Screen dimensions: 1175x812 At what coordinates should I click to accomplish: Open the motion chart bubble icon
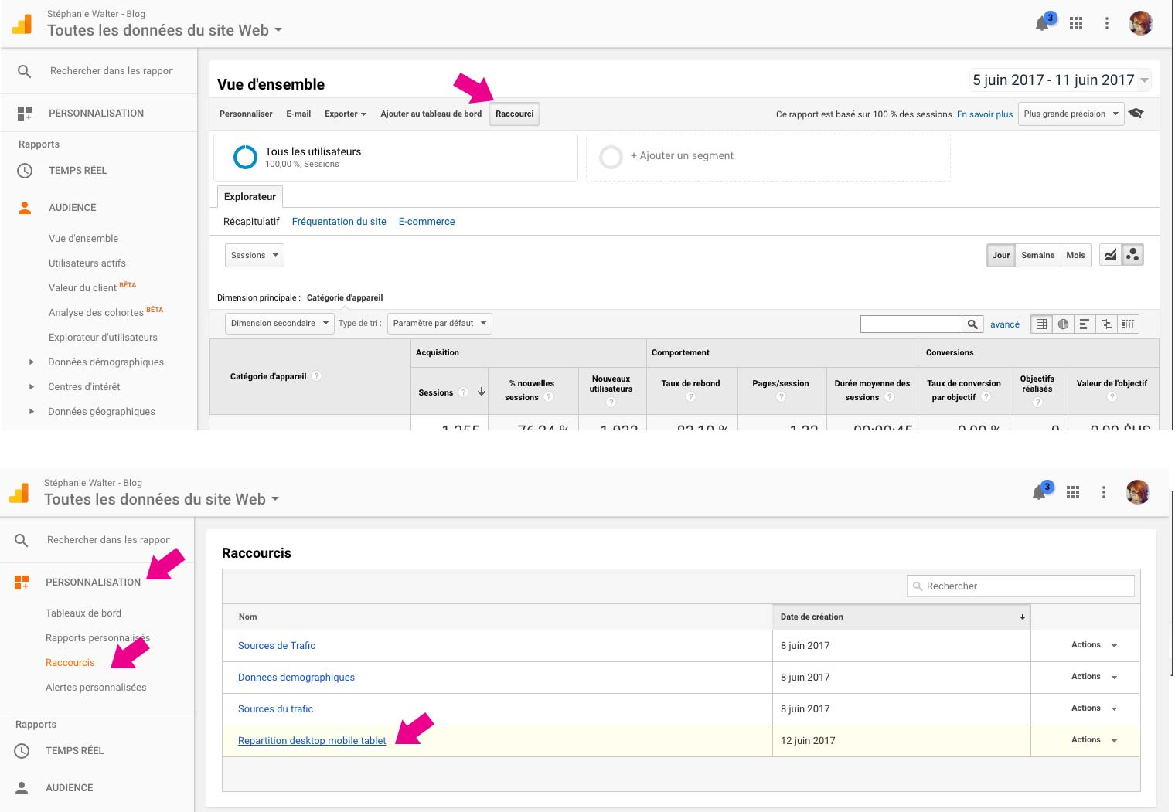coord(1132,255)
